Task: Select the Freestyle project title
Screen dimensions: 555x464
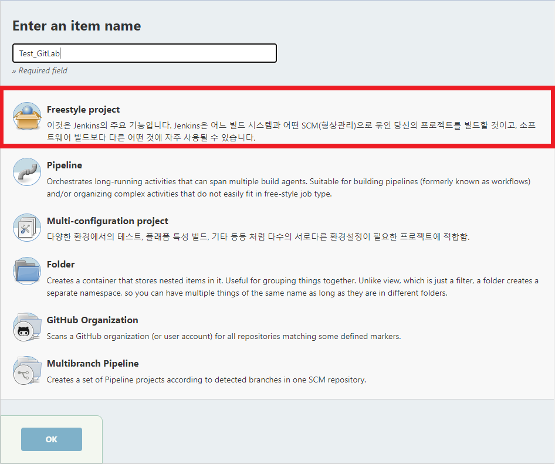Action: (x=83, y=110)
